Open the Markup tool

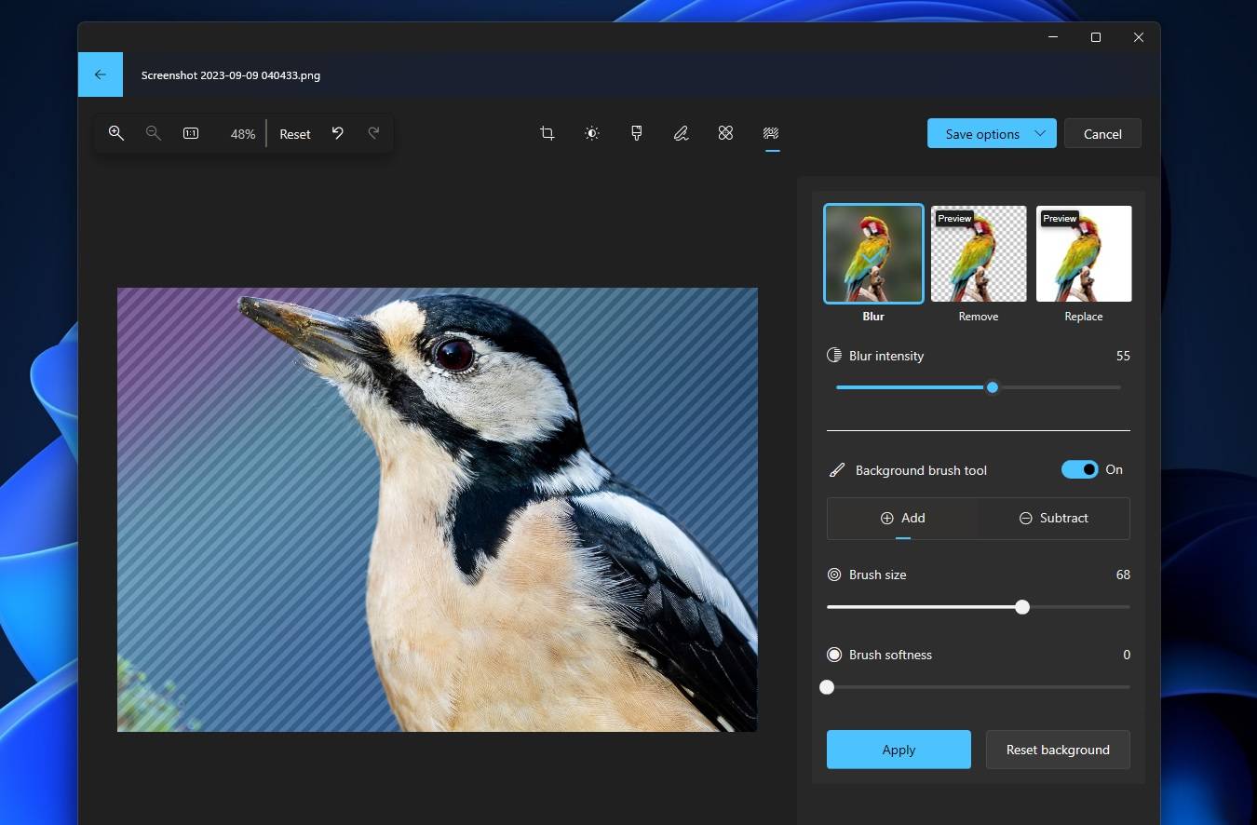coord(681,133)
